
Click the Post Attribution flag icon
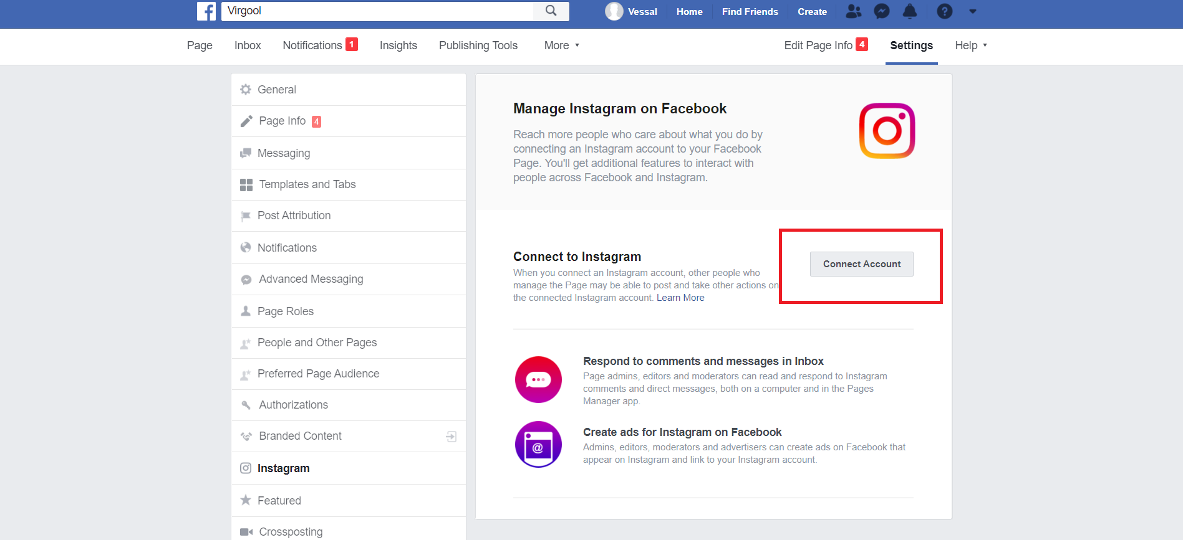[246, 216]
